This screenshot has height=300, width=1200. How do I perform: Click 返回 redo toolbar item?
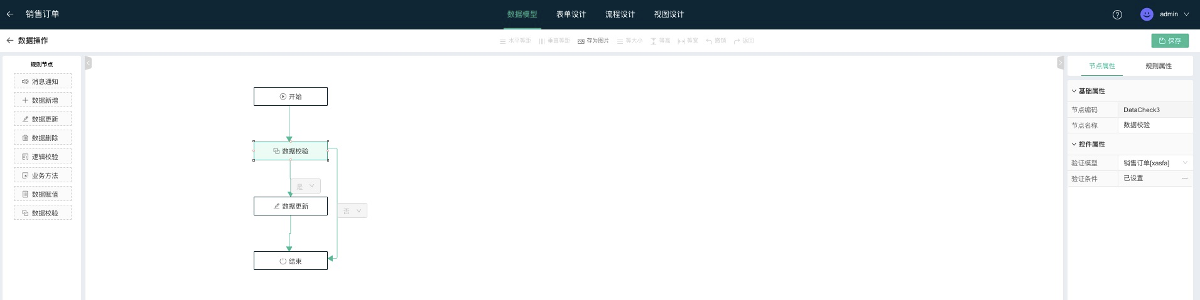(x=743, y=41)
